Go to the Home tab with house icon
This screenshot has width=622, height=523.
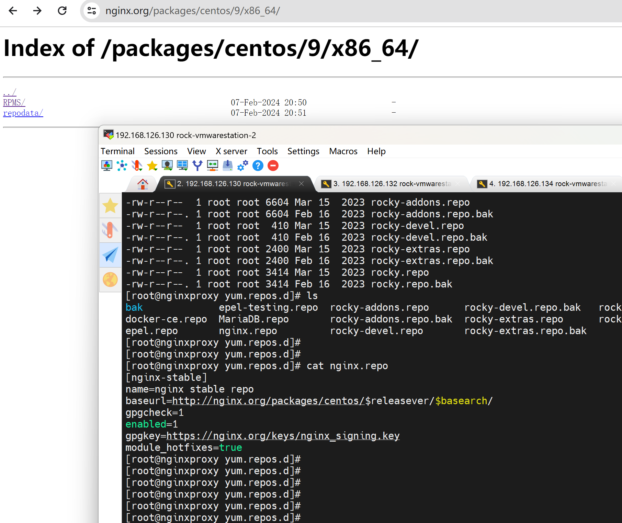[x=143, y=184]
